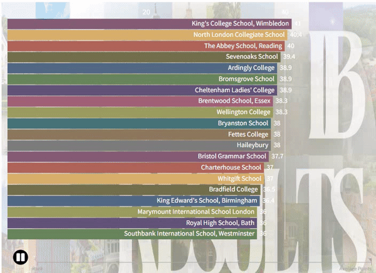Click the Haileybury bar
Viewport: 376px width, 273px height.
(x=139, y=145)
